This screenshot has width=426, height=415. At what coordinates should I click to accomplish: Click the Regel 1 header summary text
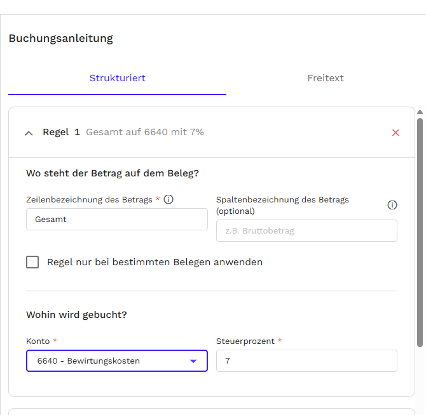[145, 132]
